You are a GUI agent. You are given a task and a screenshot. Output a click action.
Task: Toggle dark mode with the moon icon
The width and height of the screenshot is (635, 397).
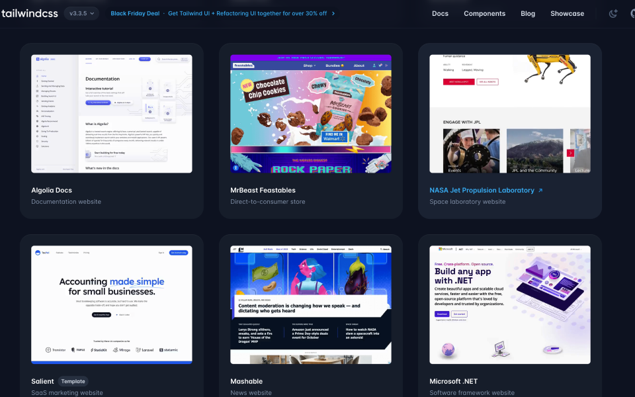click(613, 13)
